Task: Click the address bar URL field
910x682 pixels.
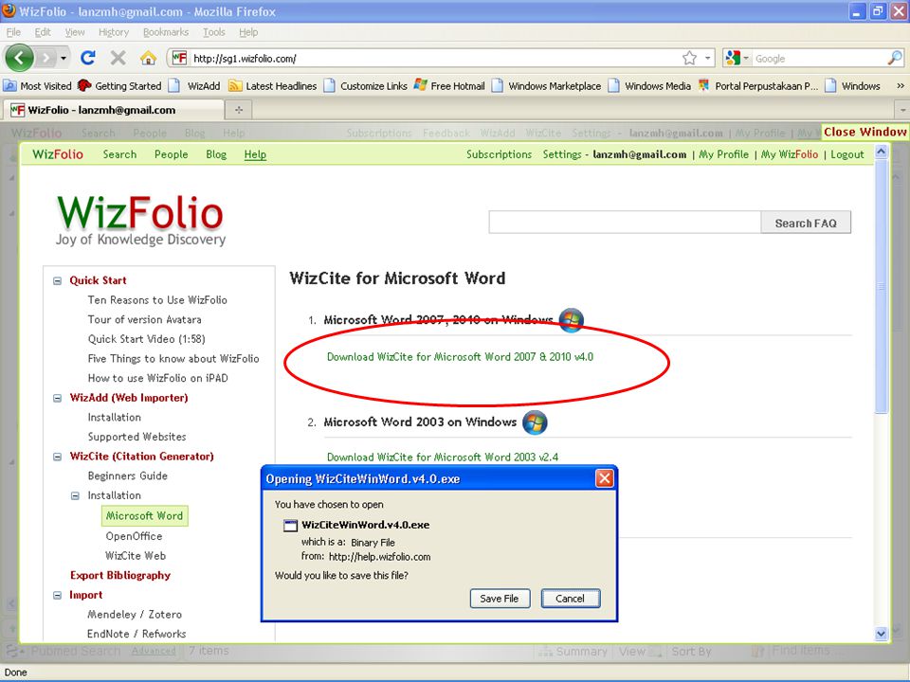Action: pos(435,58)
